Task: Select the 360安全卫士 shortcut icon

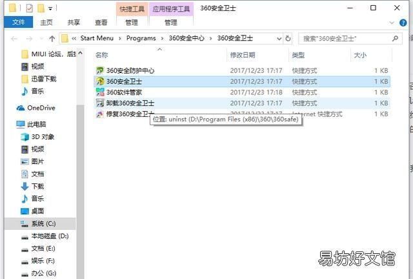Action: coord(100,81)
